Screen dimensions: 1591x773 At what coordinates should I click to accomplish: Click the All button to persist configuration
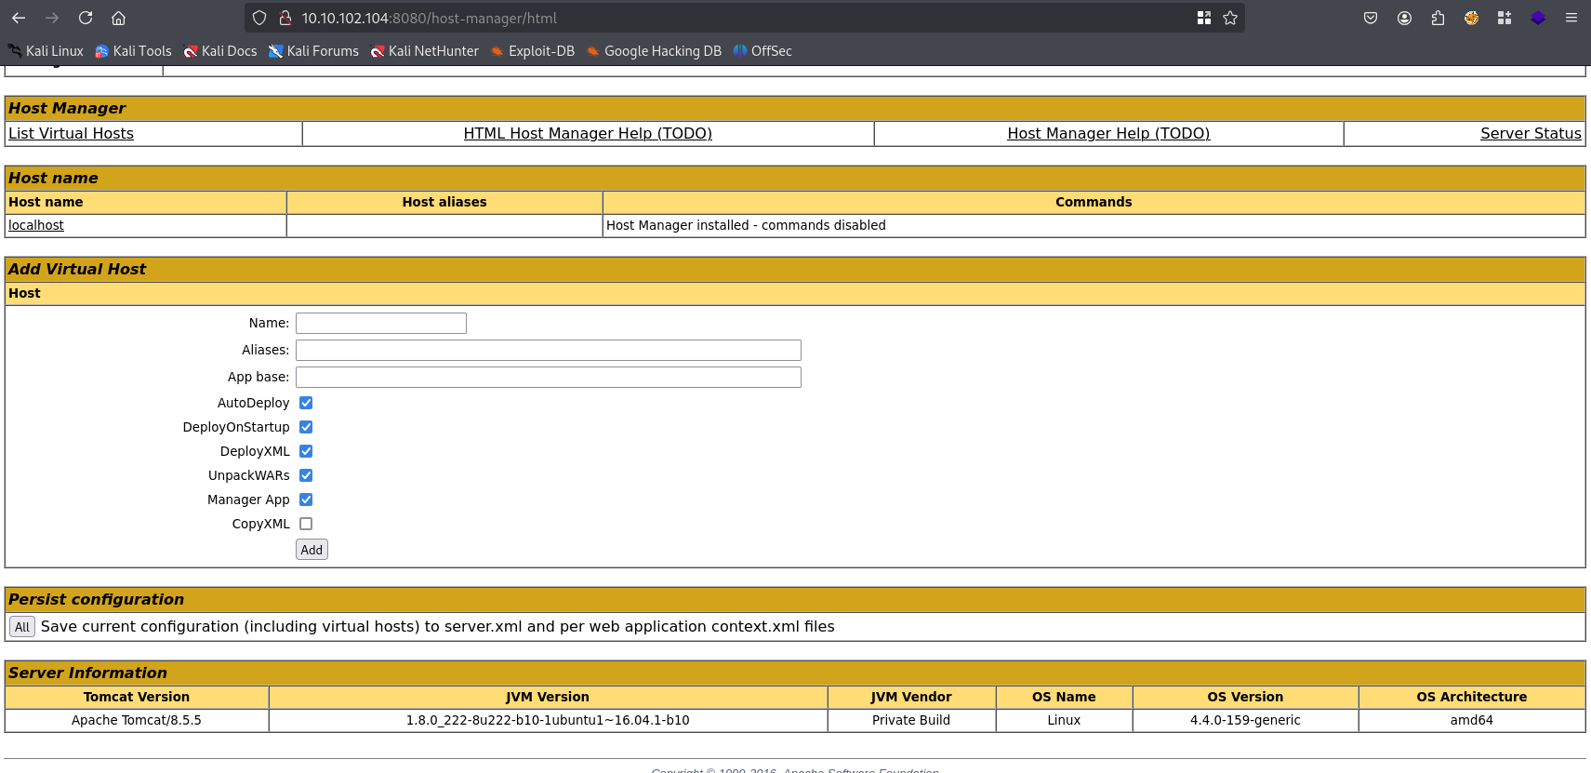click(22, 627)
